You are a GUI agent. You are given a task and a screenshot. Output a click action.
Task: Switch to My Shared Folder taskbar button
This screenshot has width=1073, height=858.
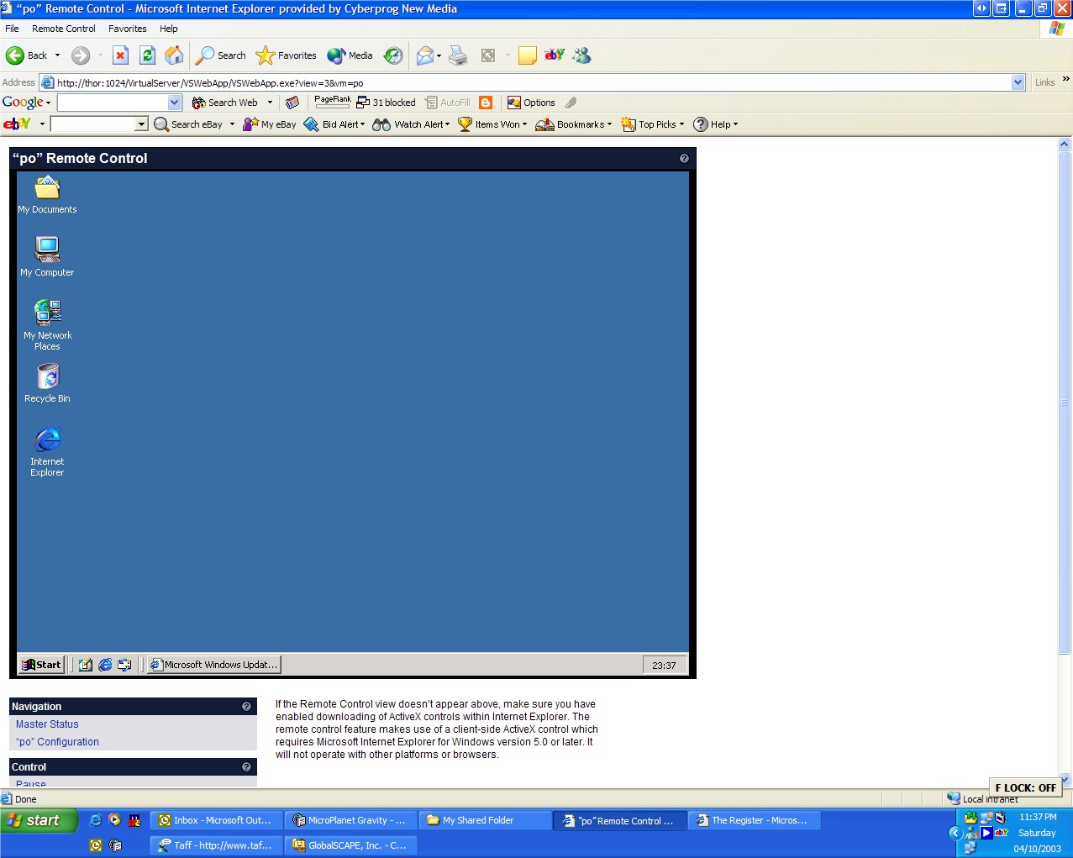486,820
